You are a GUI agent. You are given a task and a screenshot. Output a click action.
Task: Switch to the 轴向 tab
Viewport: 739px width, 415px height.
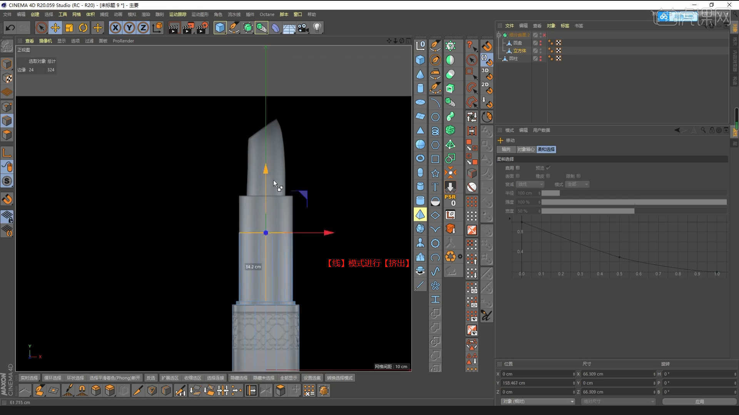coord(506,149)
